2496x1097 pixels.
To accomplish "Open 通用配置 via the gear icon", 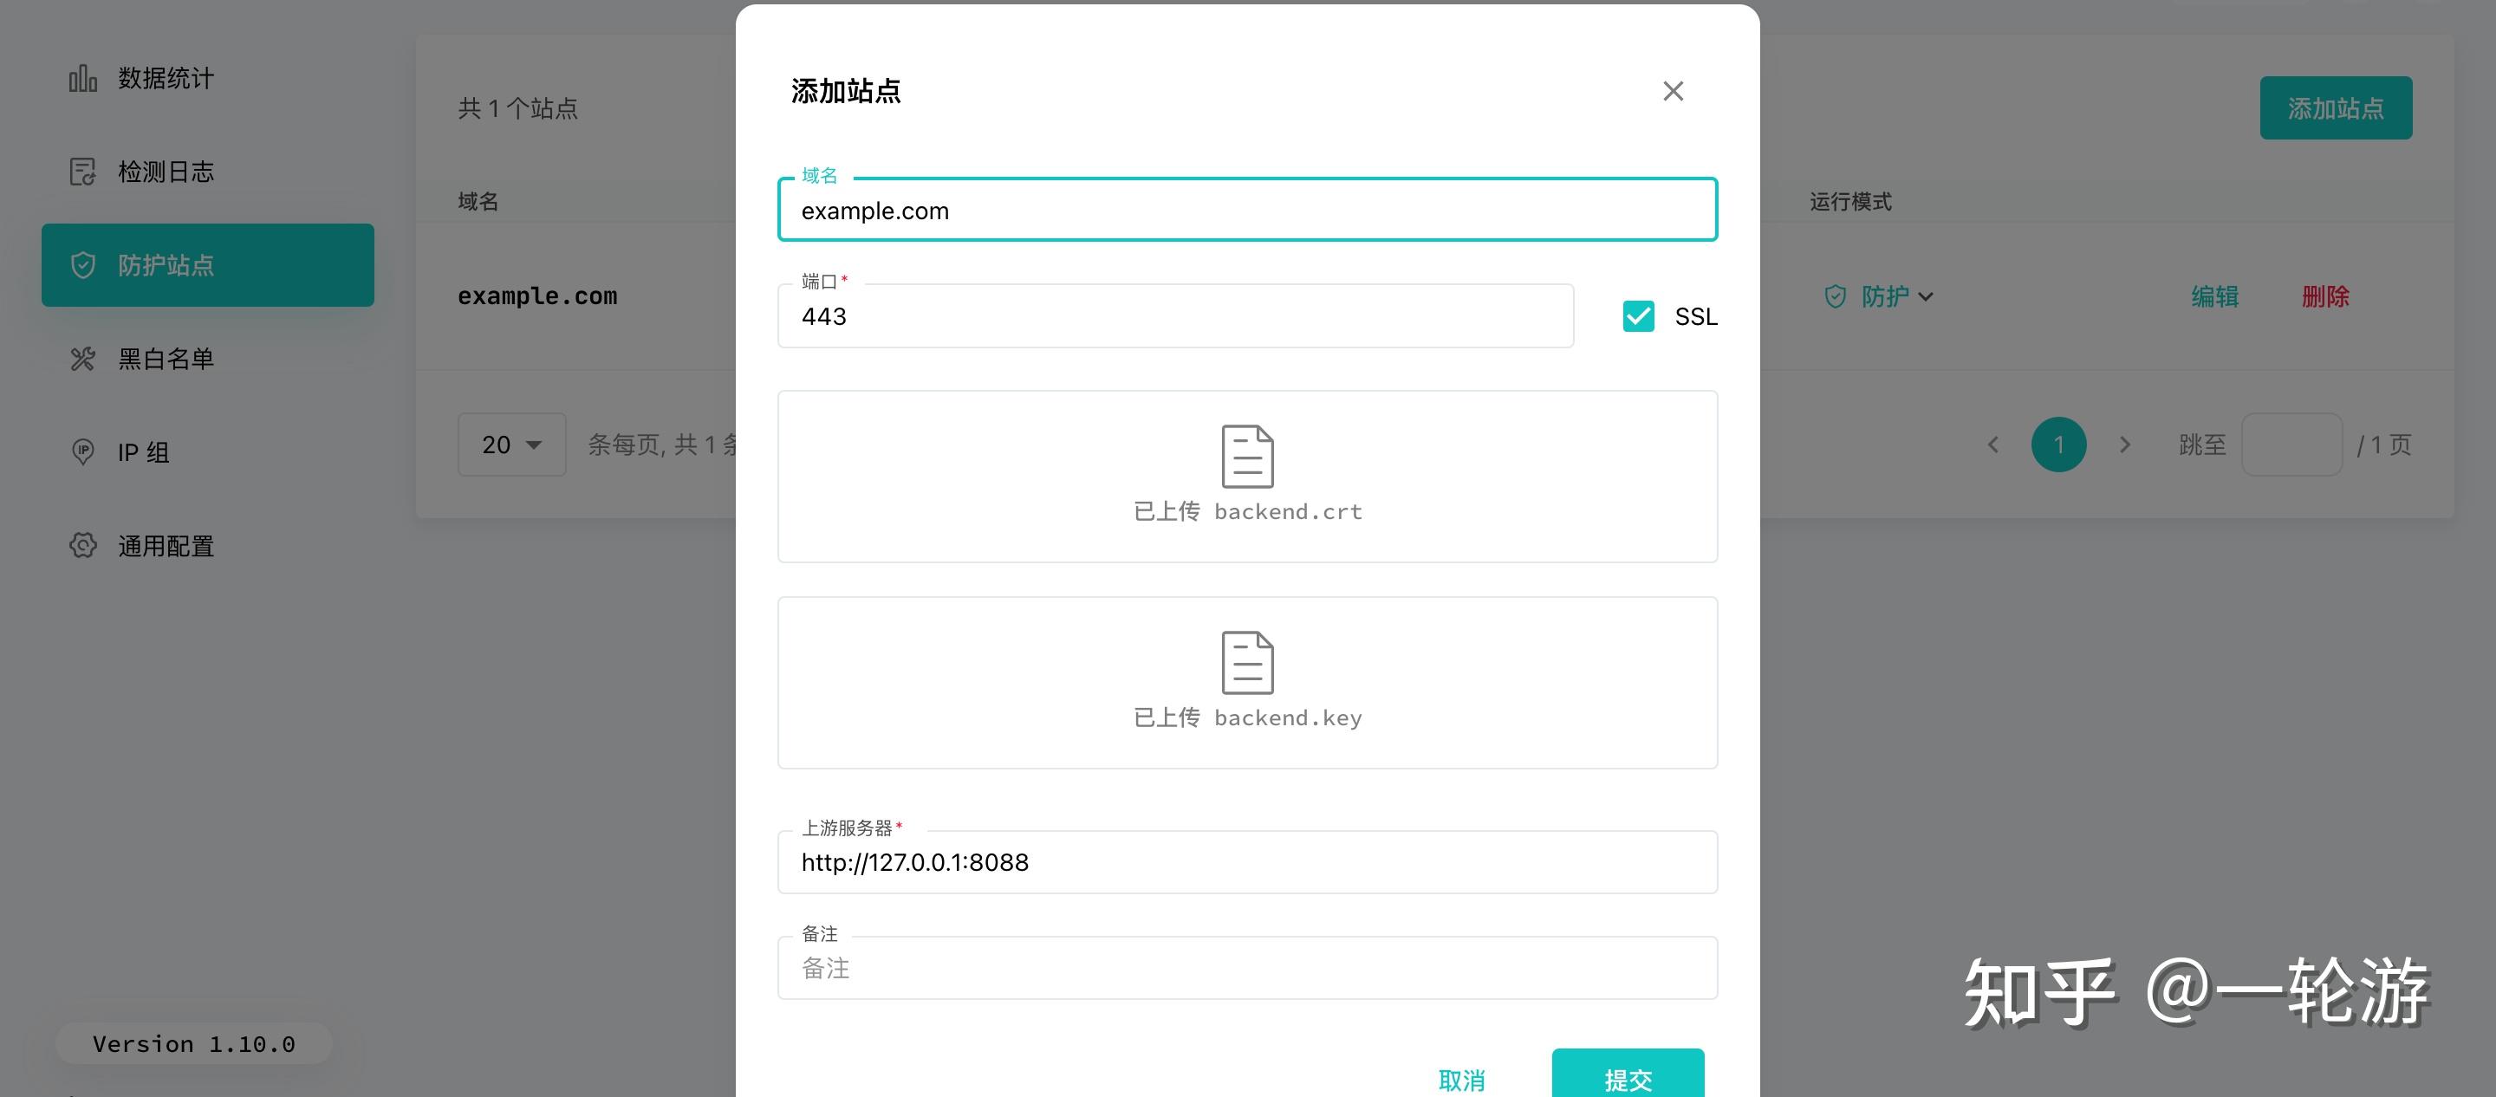I will click(x=83, y=546).
